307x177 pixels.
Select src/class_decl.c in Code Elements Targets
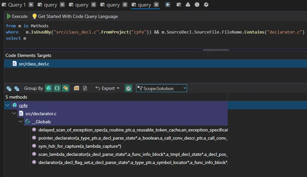(156, 64)
